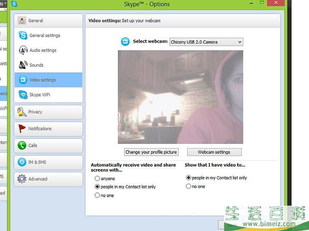Collapse the General section header
Viewport: 309px width, 231px height.
(x=48, y=20)
